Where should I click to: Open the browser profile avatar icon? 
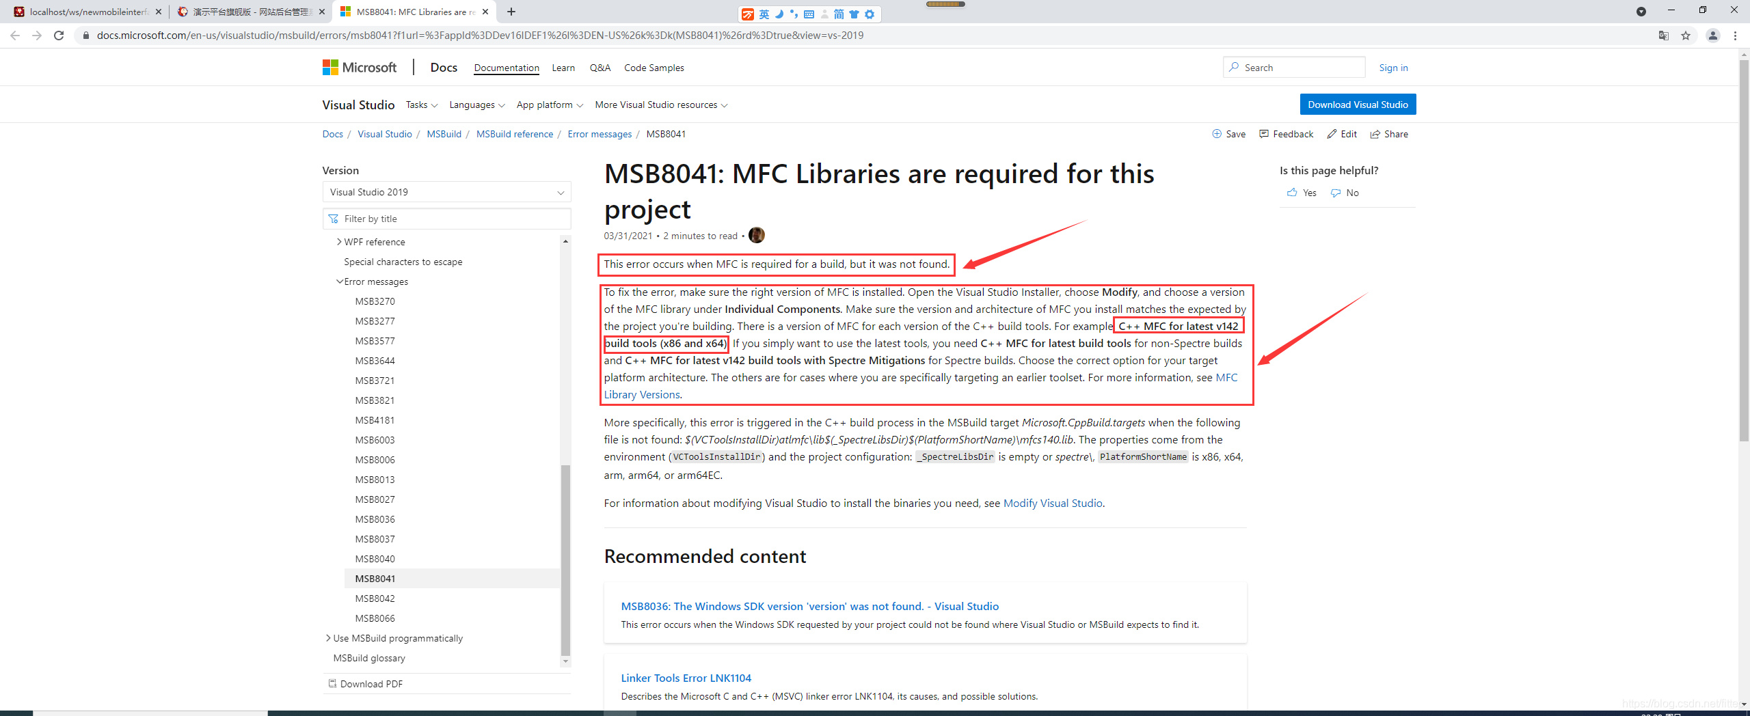point(1713,36)
